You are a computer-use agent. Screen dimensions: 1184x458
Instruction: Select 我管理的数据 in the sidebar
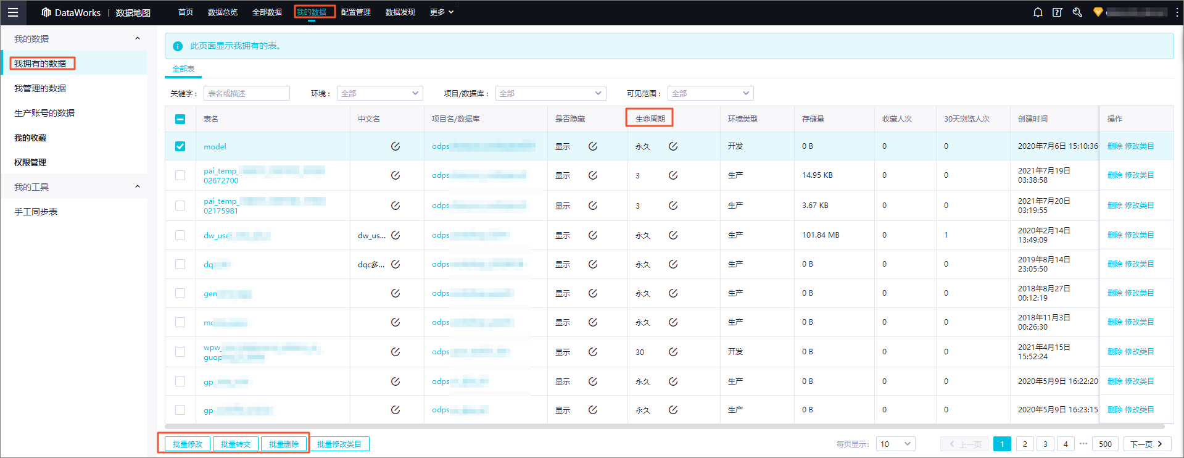[40, 88]
